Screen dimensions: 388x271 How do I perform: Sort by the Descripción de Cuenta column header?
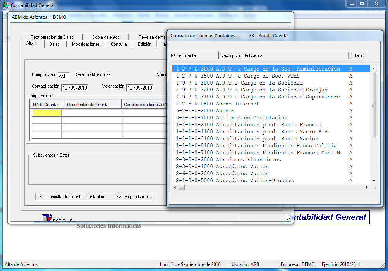click(283, 55)
